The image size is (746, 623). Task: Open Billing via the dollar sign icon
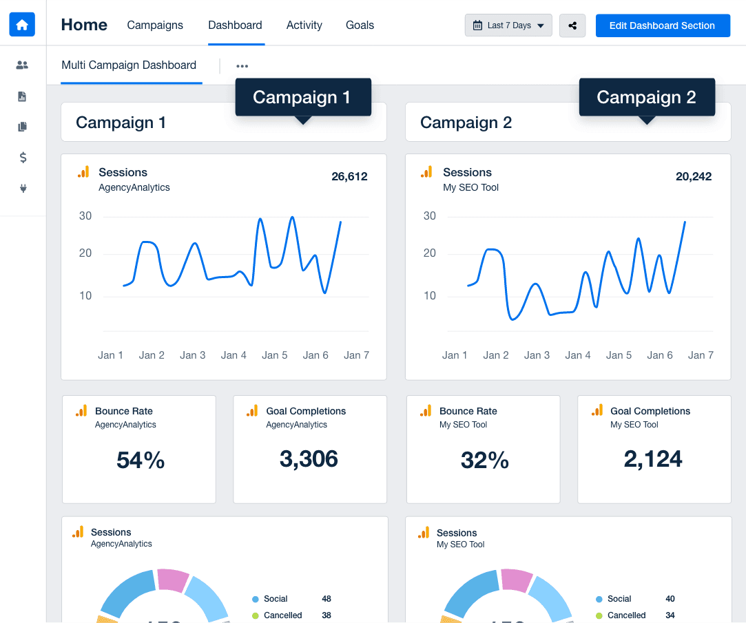(22, 158)
